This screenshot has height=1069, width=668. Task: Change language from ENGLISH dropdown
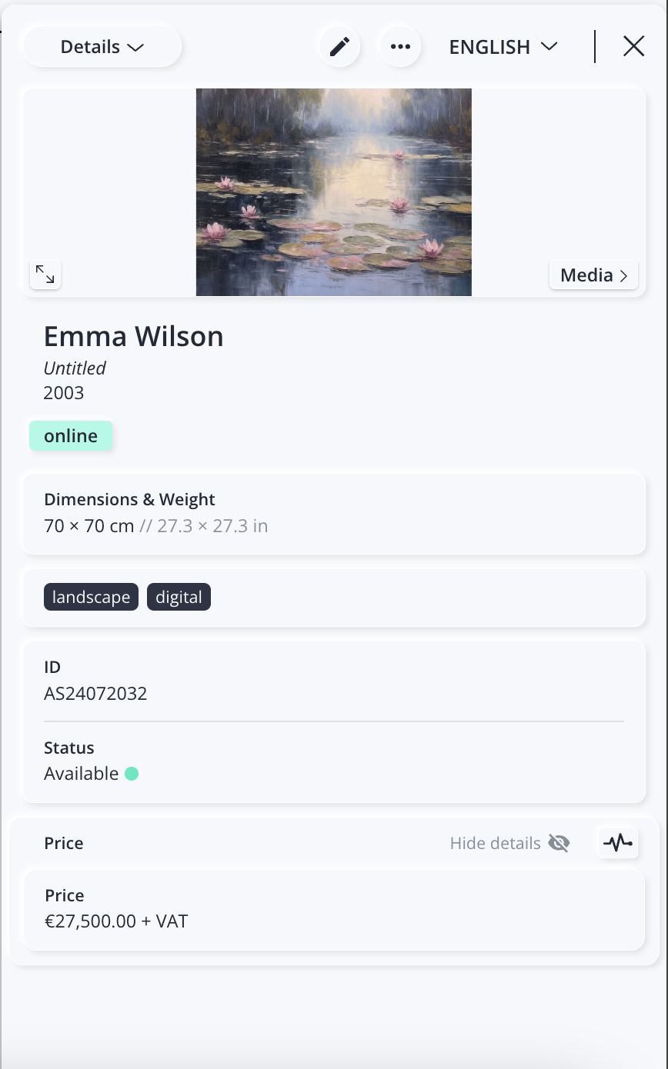pos(503,47)
